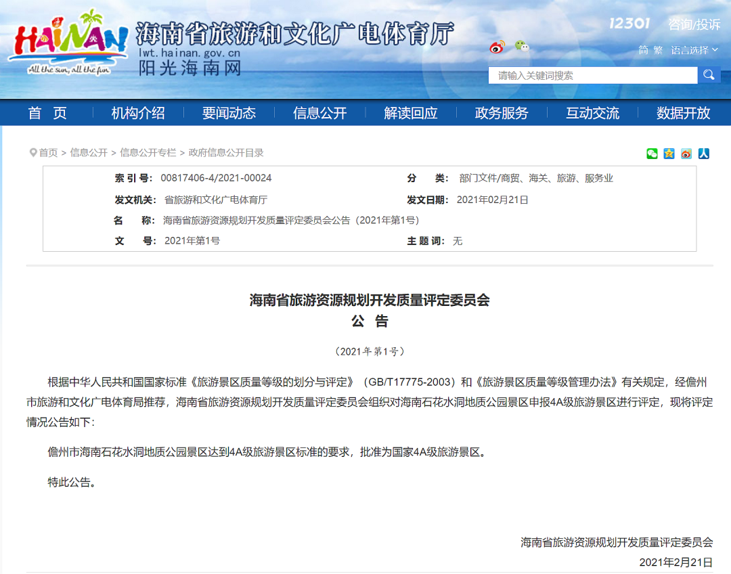
Task: Click the 主题词 value 无
Action: point(458,241)
